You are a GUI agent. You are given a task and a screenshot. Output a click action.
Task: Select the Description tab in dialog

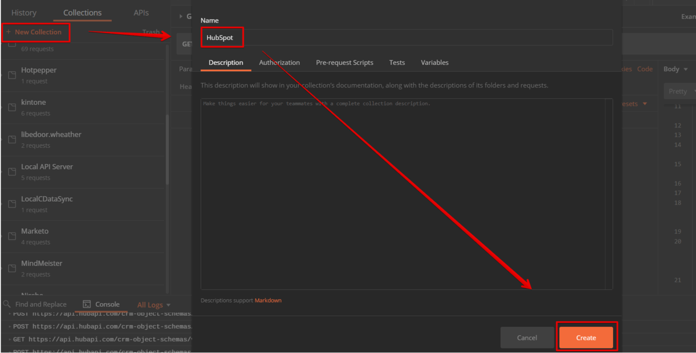226,63
